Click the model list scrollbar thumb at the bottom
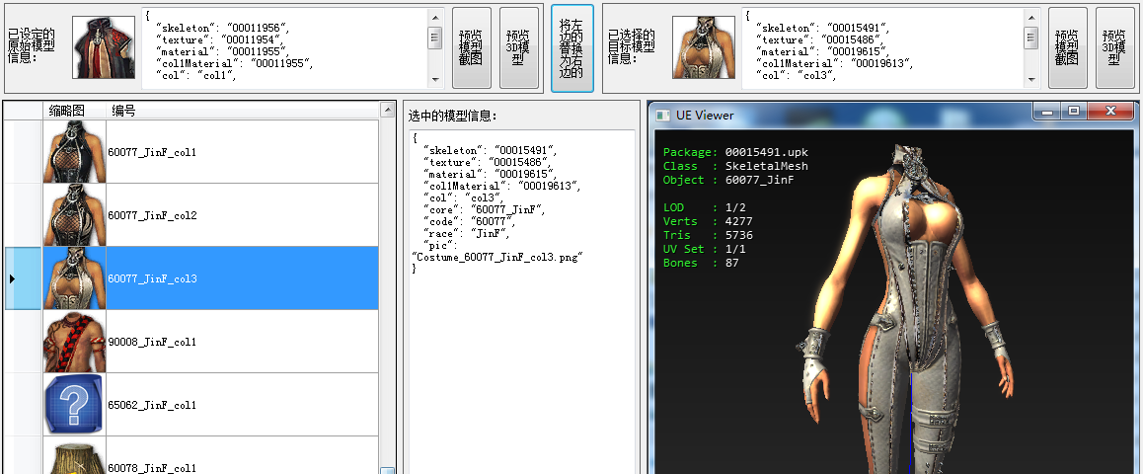 tap(388, 470)
